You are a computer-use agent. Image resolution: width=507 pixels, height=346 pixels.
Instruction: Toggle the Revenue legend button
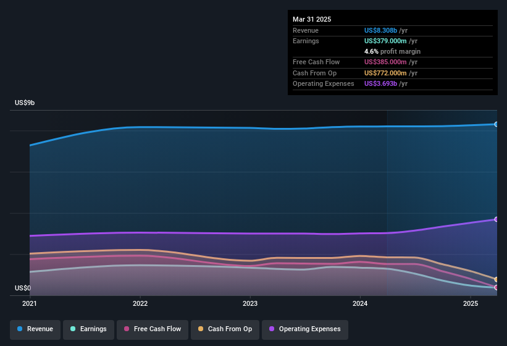click(x=35, y=329)
